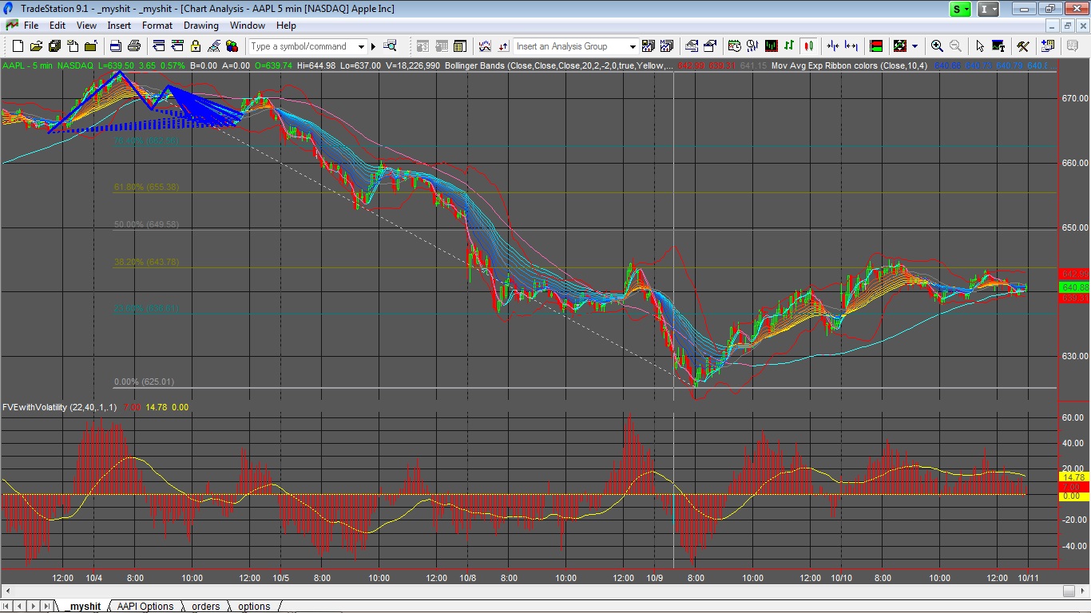Viewport: 1091px width, 613px height.
Task: Go to previous workspace tab arrow
Action: 20,607
